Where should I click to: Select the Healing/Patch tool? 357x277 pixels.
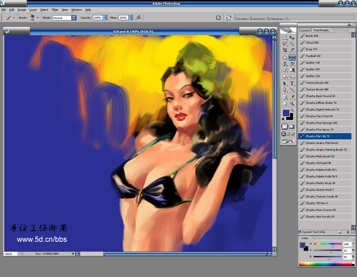click(x=285, y=58)
